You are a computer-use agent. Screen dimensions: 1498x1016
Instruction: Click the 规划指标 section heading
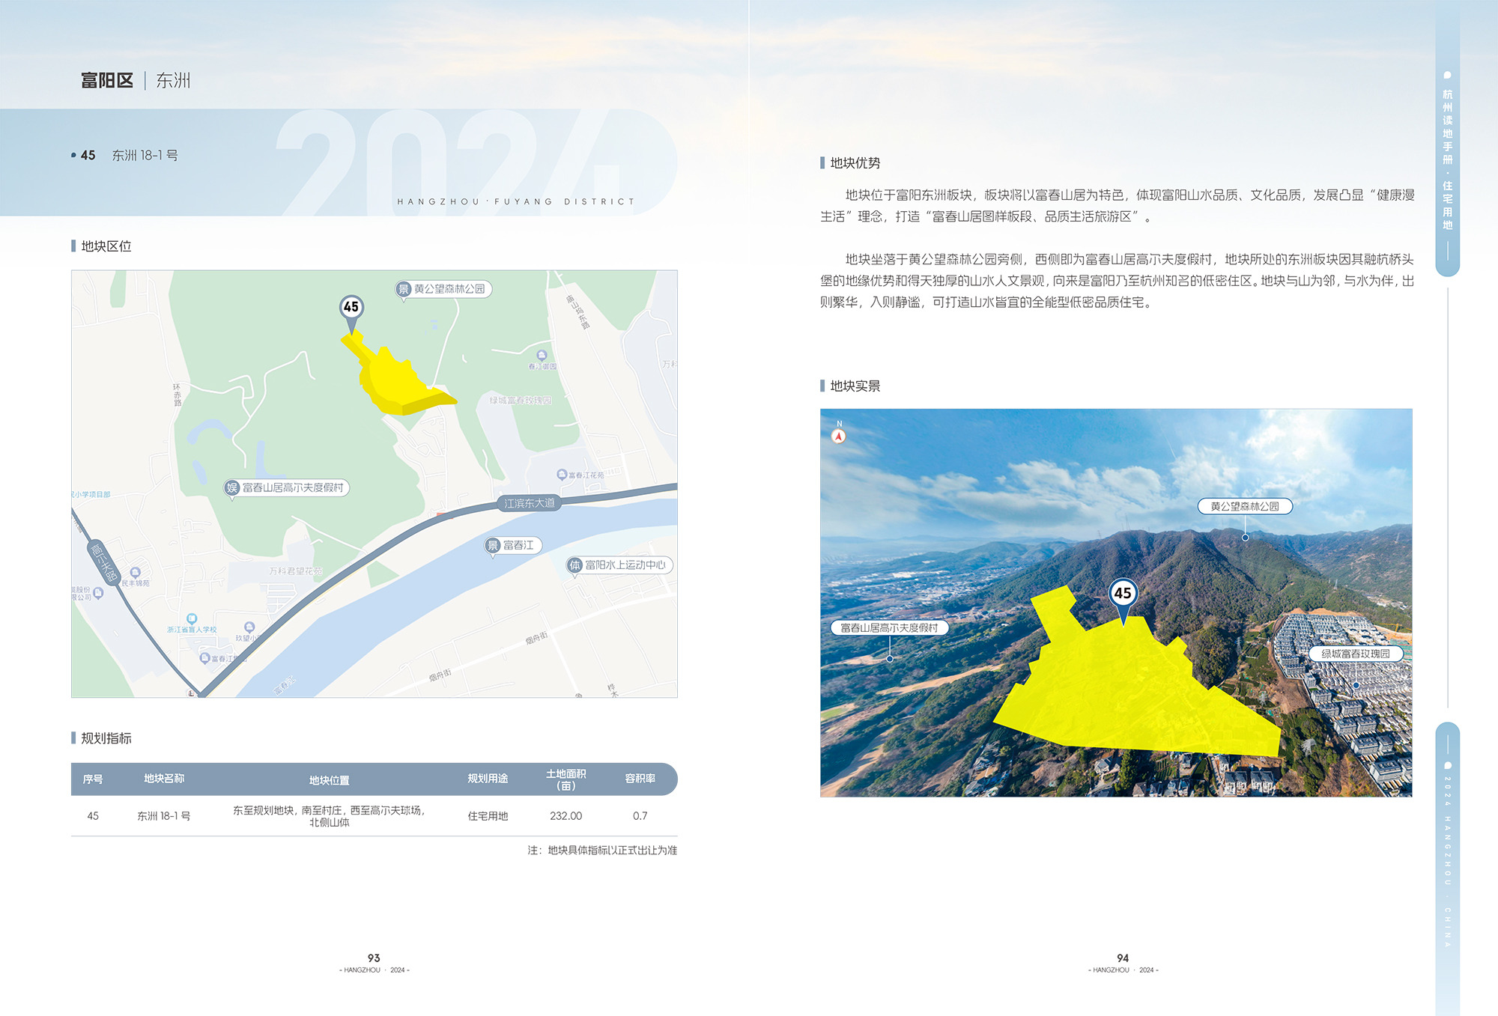pos(106,738)
